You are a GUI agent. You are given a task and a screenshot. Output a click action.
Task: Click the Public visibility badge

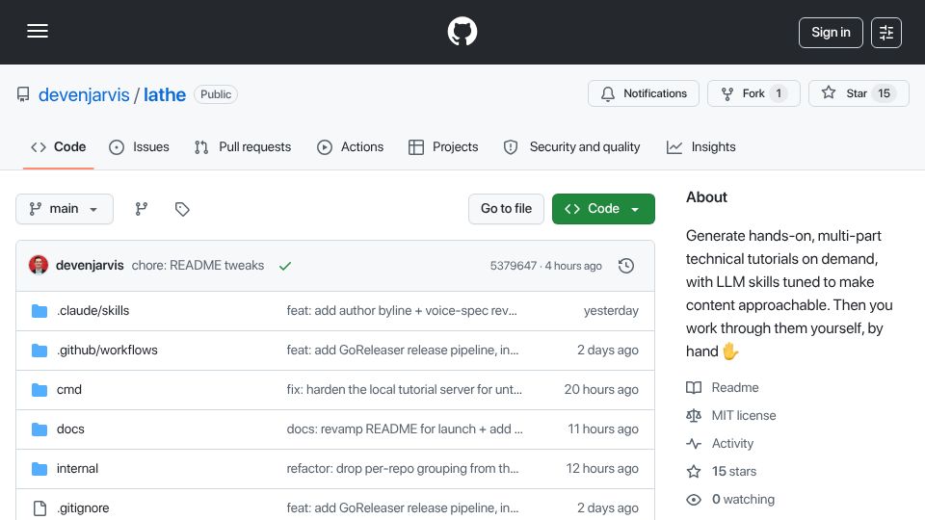tap(216, 94)
